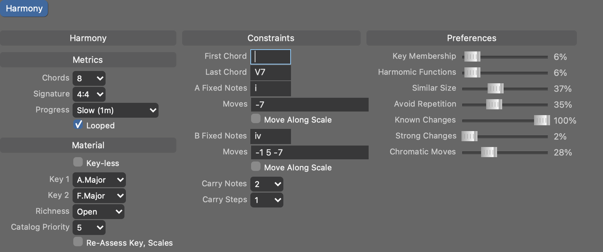Switch to the Harmony tab
This screenshot has width=603, height=252.
pos(24,9)
